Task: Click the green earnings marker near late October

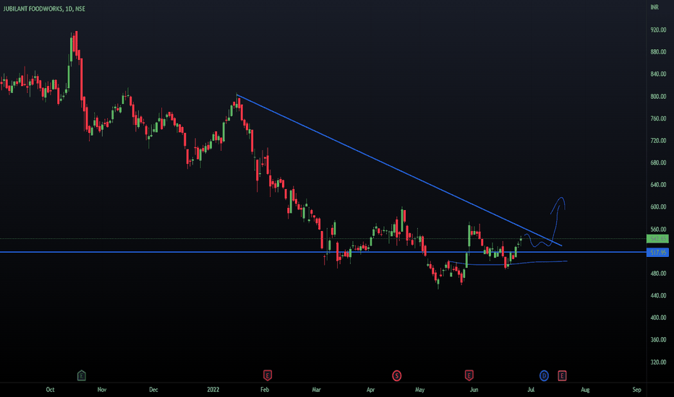Action: coord(81,376)
